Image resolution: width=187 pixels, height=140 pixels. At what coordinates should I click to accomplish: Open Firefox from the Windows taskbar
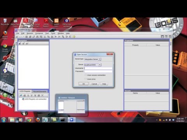click(38, 120)
